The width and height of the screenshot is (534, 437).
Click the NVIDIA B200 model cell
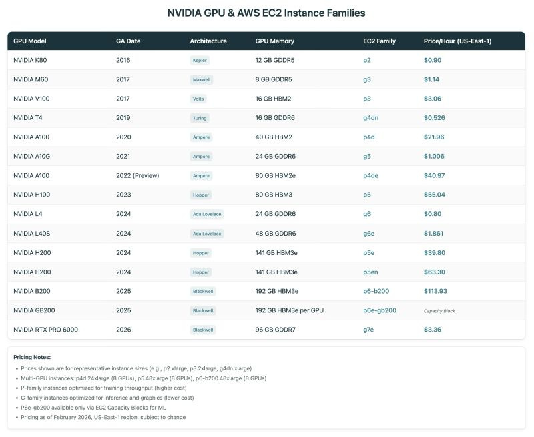pyautogui.click(x=31, y=291)
